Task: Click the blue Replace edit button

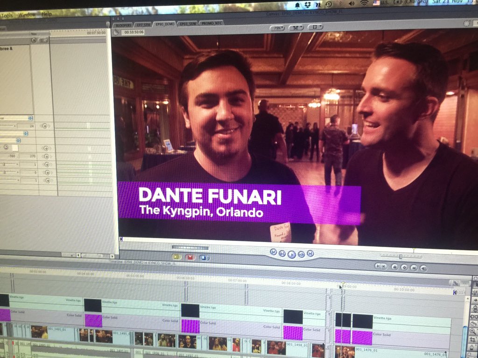Action: click(x=204, y=258)
